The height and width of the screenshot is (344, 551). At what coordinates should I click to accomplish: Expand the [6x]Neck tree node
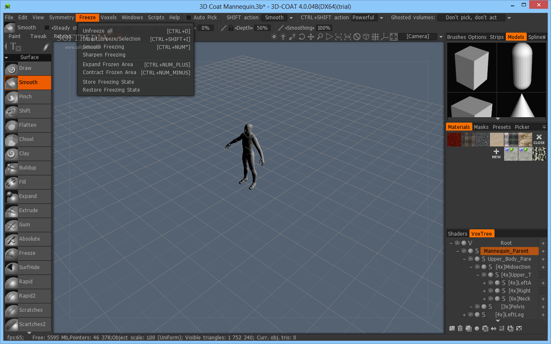484,299
